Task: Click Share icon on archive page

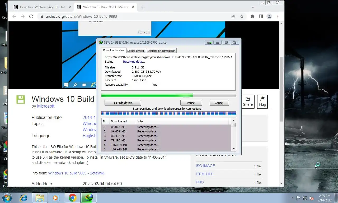Action: [248, 102]
